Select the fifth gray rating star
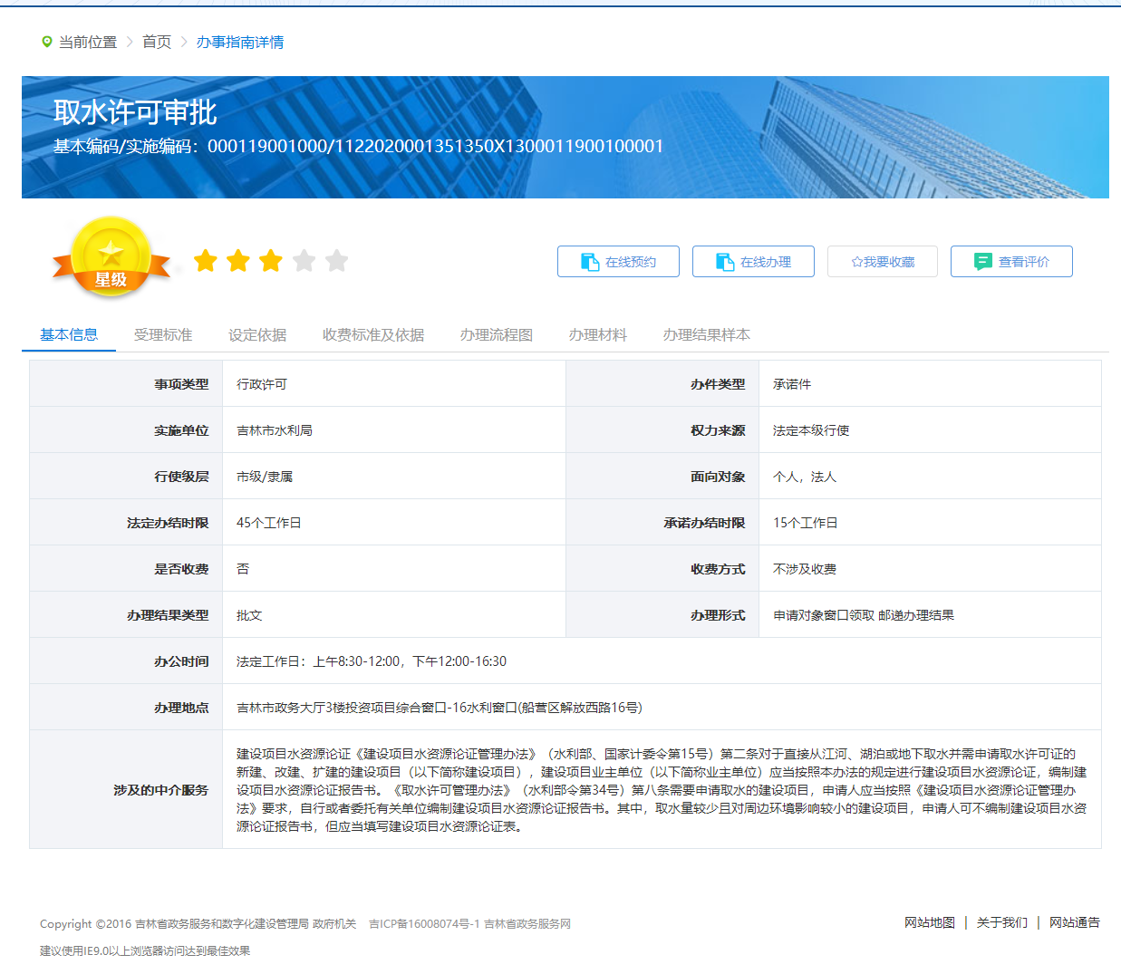Image resolution: width=1121 pixels, height=974 pixels. pyautogui.click(x=337, y=260)
